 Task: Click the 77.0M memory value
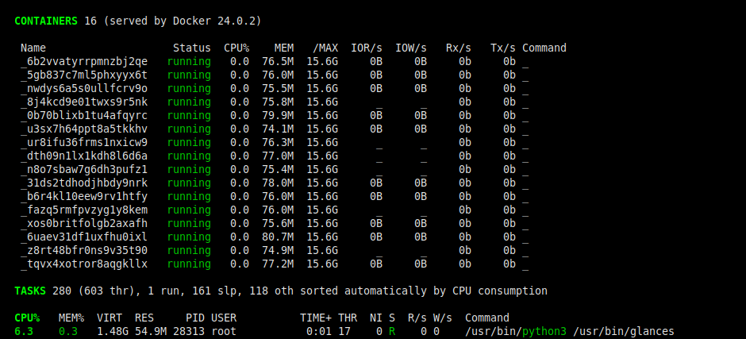pos(278,156)
